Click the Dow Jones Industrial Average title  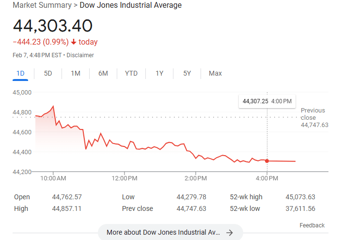[130, 5]
